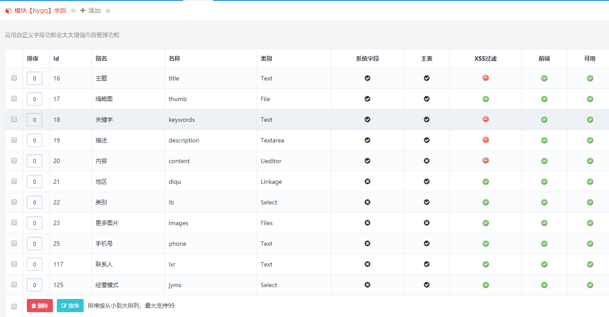The height and width of the screenshot is (317, 609).
Task: Toggle XSS filter icon for content row
Action: [485, 160]
